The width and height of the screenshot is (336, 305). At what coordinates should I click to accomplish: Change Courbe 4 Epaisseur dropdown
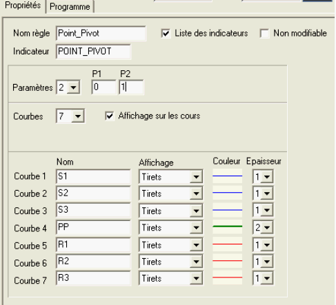click(267, 228)
